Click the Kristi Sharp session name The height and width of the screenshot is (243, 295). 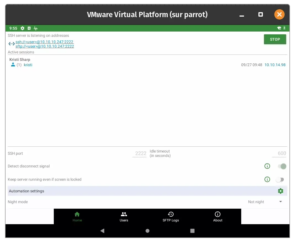click(x=20, y=60)
